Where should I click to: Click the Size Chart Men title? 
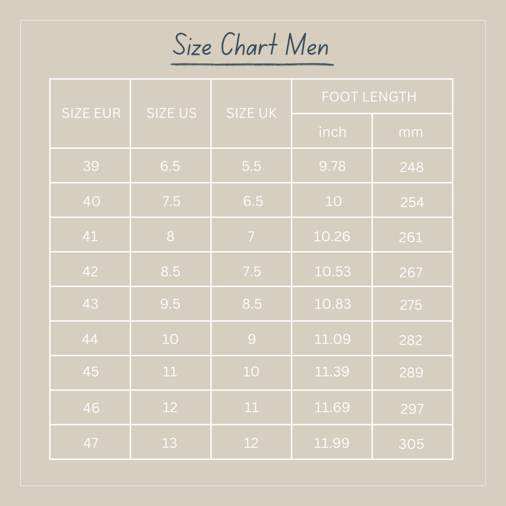(251, 46)
